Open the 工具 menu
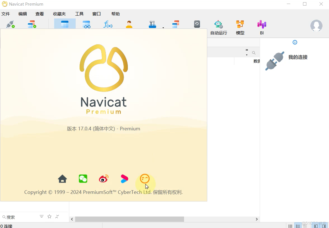 (x=79, y=13)
